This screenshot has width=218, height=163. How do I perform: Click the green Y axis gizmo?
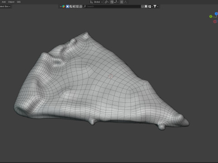pyautogui.click(x=211, y=16)
